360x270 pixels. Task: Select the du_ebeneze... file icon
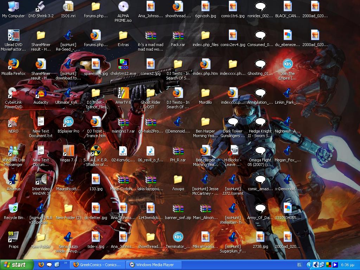(288, 39)
